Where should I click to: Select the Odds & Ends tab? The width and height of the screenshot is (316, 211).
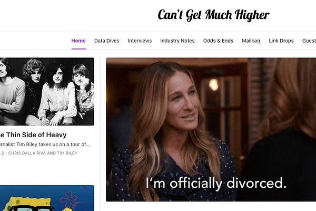click(218, 41)
